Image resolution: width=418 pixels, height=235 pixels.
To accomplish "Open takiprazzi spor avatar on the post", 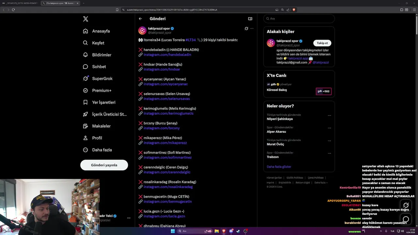I will tap(142, 31).
